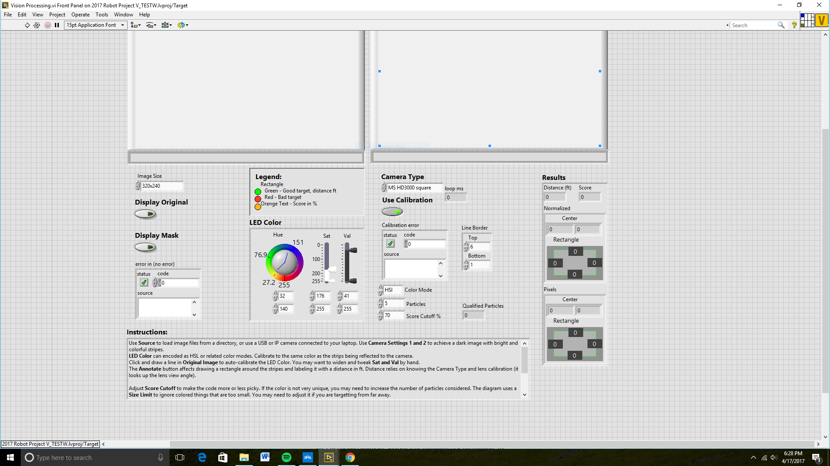
Task: Click the Pause button in toolbar
Action: click(x=57, y=25)
